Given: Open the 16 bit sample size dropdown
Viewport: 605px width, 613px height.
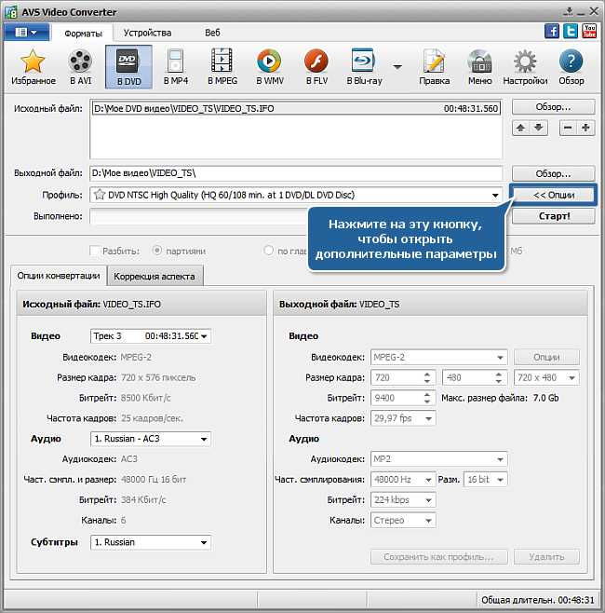Looking at the screenshot, I should click(486, 479).
